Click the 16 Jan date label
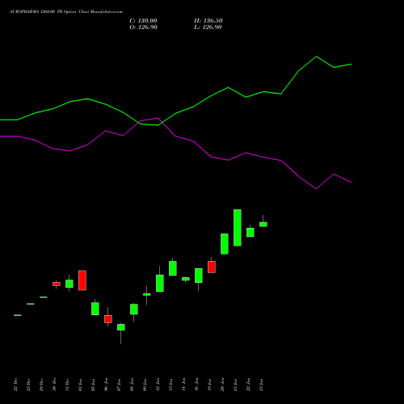404x404 pixels. tap(196, 385)
